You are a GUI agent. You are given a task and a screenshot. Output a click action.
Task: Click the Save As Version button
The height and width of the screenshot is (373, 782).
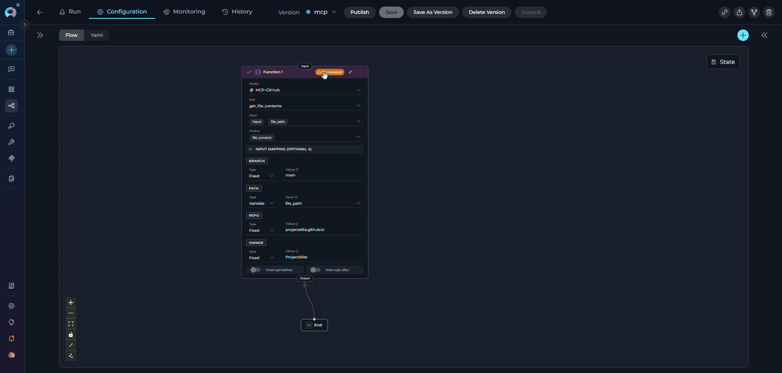432,12
